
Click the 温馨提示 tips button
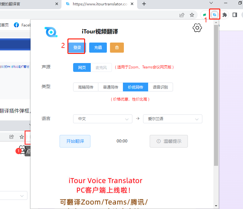pos(169,141)
